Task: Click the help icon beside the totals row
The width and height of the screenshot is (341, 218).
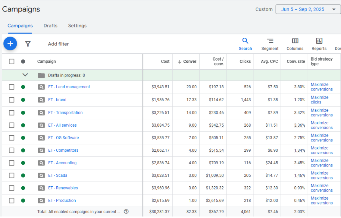Action: (x=126, y=211)
